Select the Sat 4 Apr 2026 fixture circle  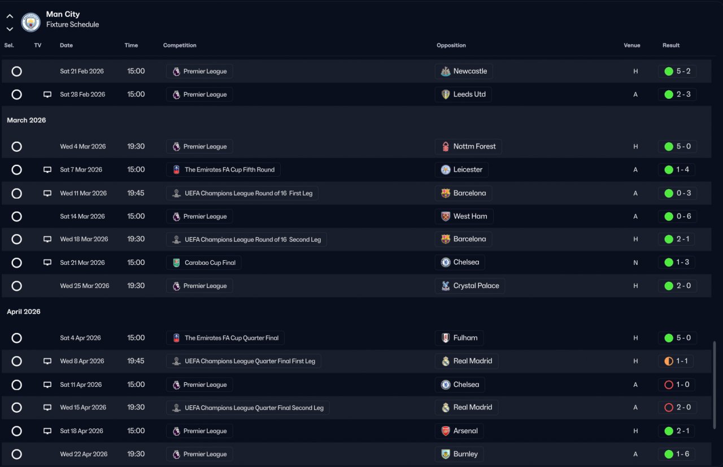tap(17, 338)
